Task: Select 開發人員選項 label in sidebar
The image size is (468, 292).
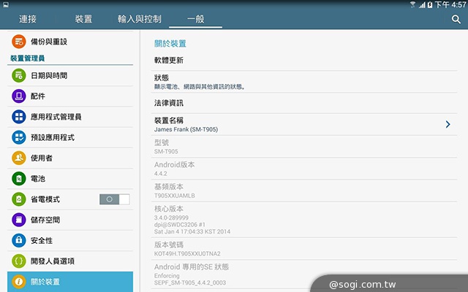Action: point(53,261)
